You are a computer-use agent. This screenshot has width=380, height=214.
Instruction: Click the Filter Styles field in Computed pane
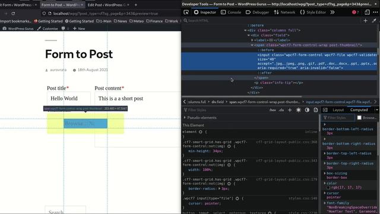[x=338, y=118]
